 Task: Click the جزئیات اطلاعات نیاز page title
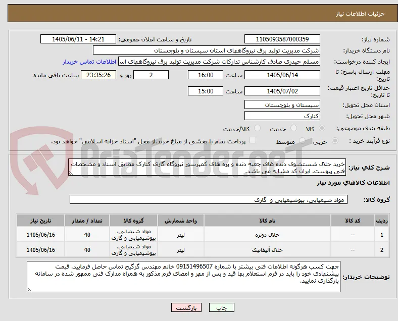click(361, 14)
